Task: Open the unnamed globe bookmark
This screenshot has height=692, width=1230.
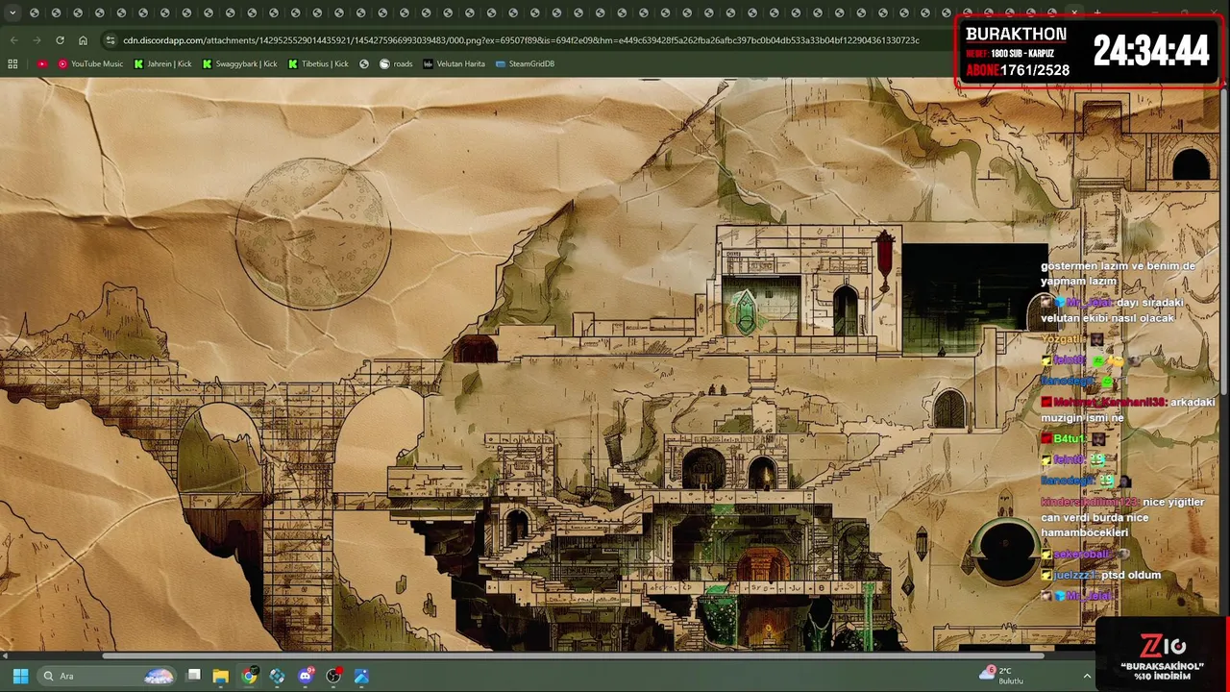Action: pos(364,63)
